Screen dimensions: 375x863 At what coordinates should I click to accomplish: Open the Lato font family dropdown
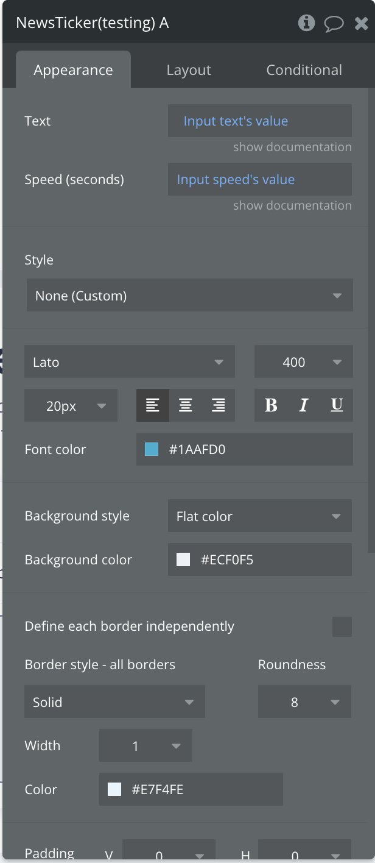click(129, 362)
